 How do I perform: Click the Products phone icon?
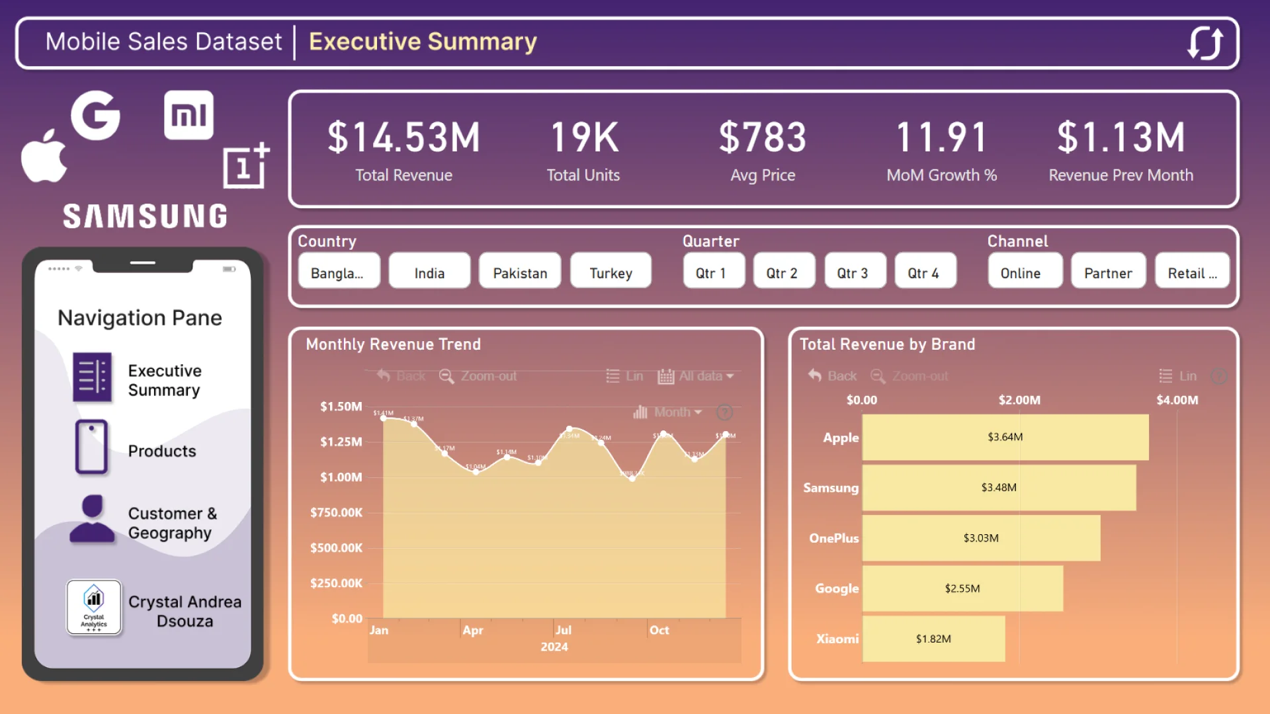point(91,447)
